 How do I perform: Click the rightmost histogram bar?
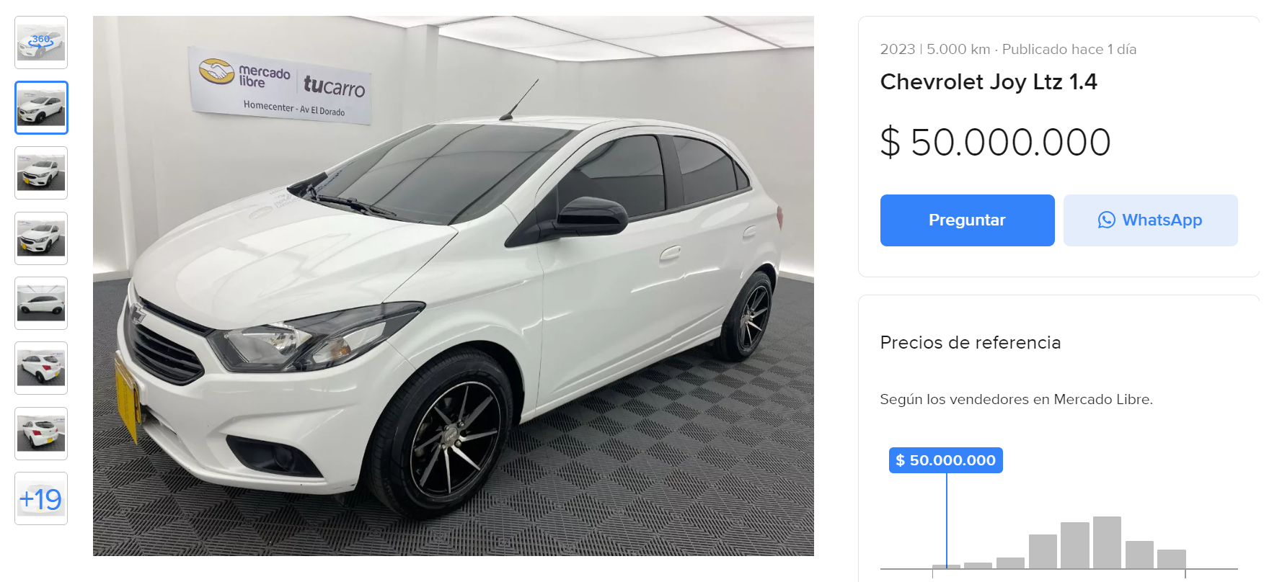click(1171, 559)
